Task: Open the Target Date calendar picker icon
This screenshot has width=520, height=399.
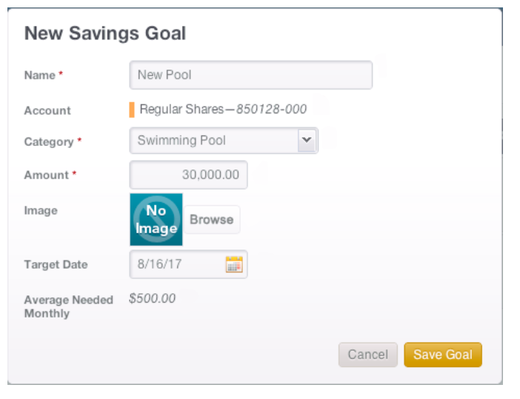Action: click(x=234, y=264)
